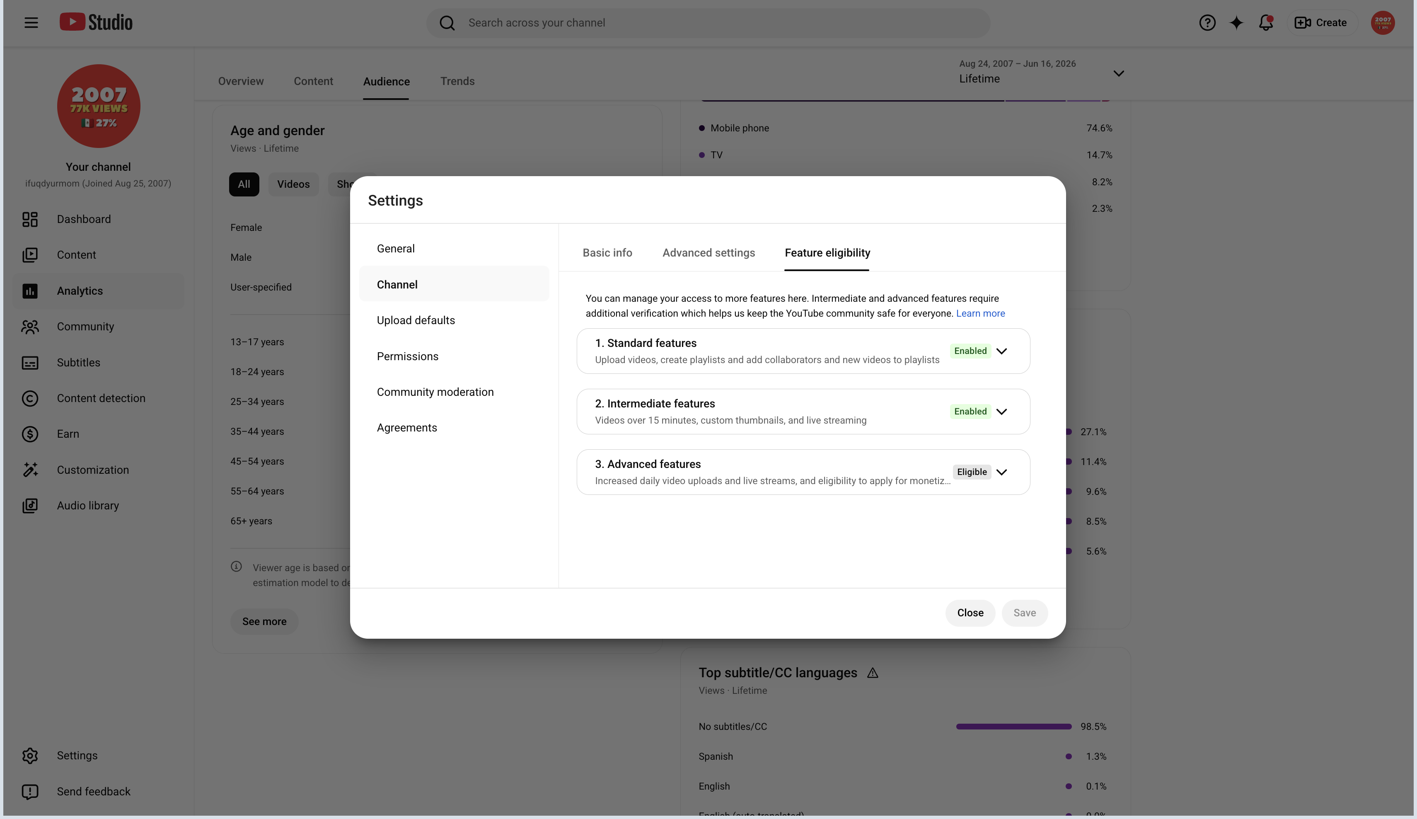
Task: Expand the Advanced features section
Action: click(x=1001, y=472)
